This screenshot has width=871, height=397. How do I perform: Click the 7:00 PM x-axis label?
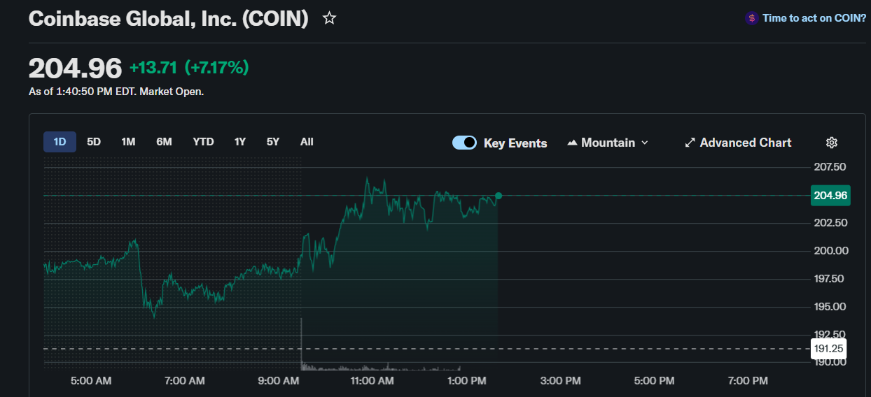coord(748,381)
